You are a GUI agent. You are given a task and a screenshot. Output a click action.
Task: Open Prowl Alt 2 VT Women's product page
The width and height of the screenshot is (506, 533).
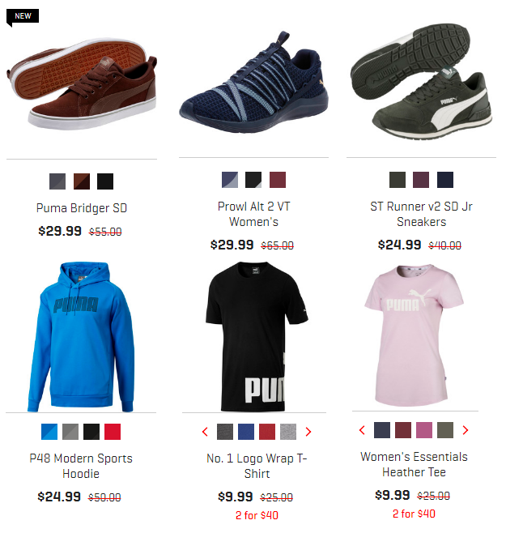pos(253,214)
